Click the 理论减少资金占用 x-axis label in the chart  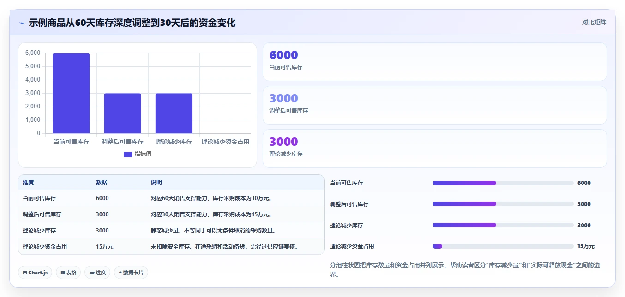click(x=225, y=142)
